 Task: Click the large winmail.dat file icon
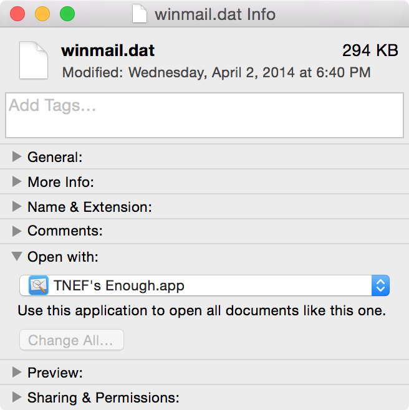[x=34, y=60]
